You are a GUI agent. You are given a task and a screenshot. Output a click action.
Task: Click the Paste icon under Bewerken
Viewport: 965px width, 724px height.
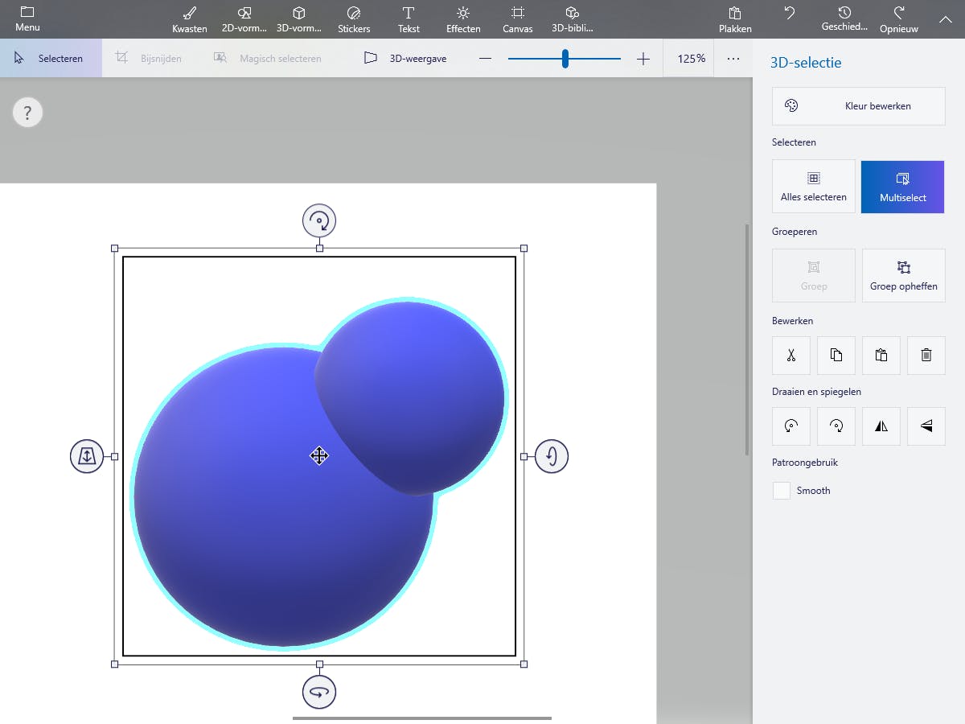(881, 355)
